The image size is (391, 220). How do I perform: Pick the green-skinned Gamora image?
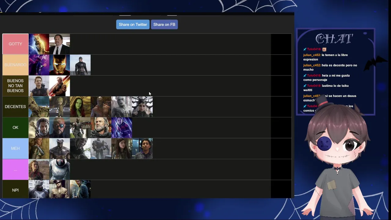(80, 107)
